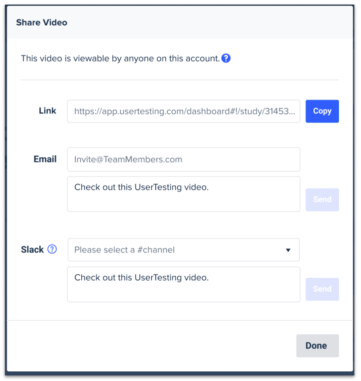The image size is (361, 381).
Task: Open help icon beside account visibility notice
Action: tap(226, 58)
